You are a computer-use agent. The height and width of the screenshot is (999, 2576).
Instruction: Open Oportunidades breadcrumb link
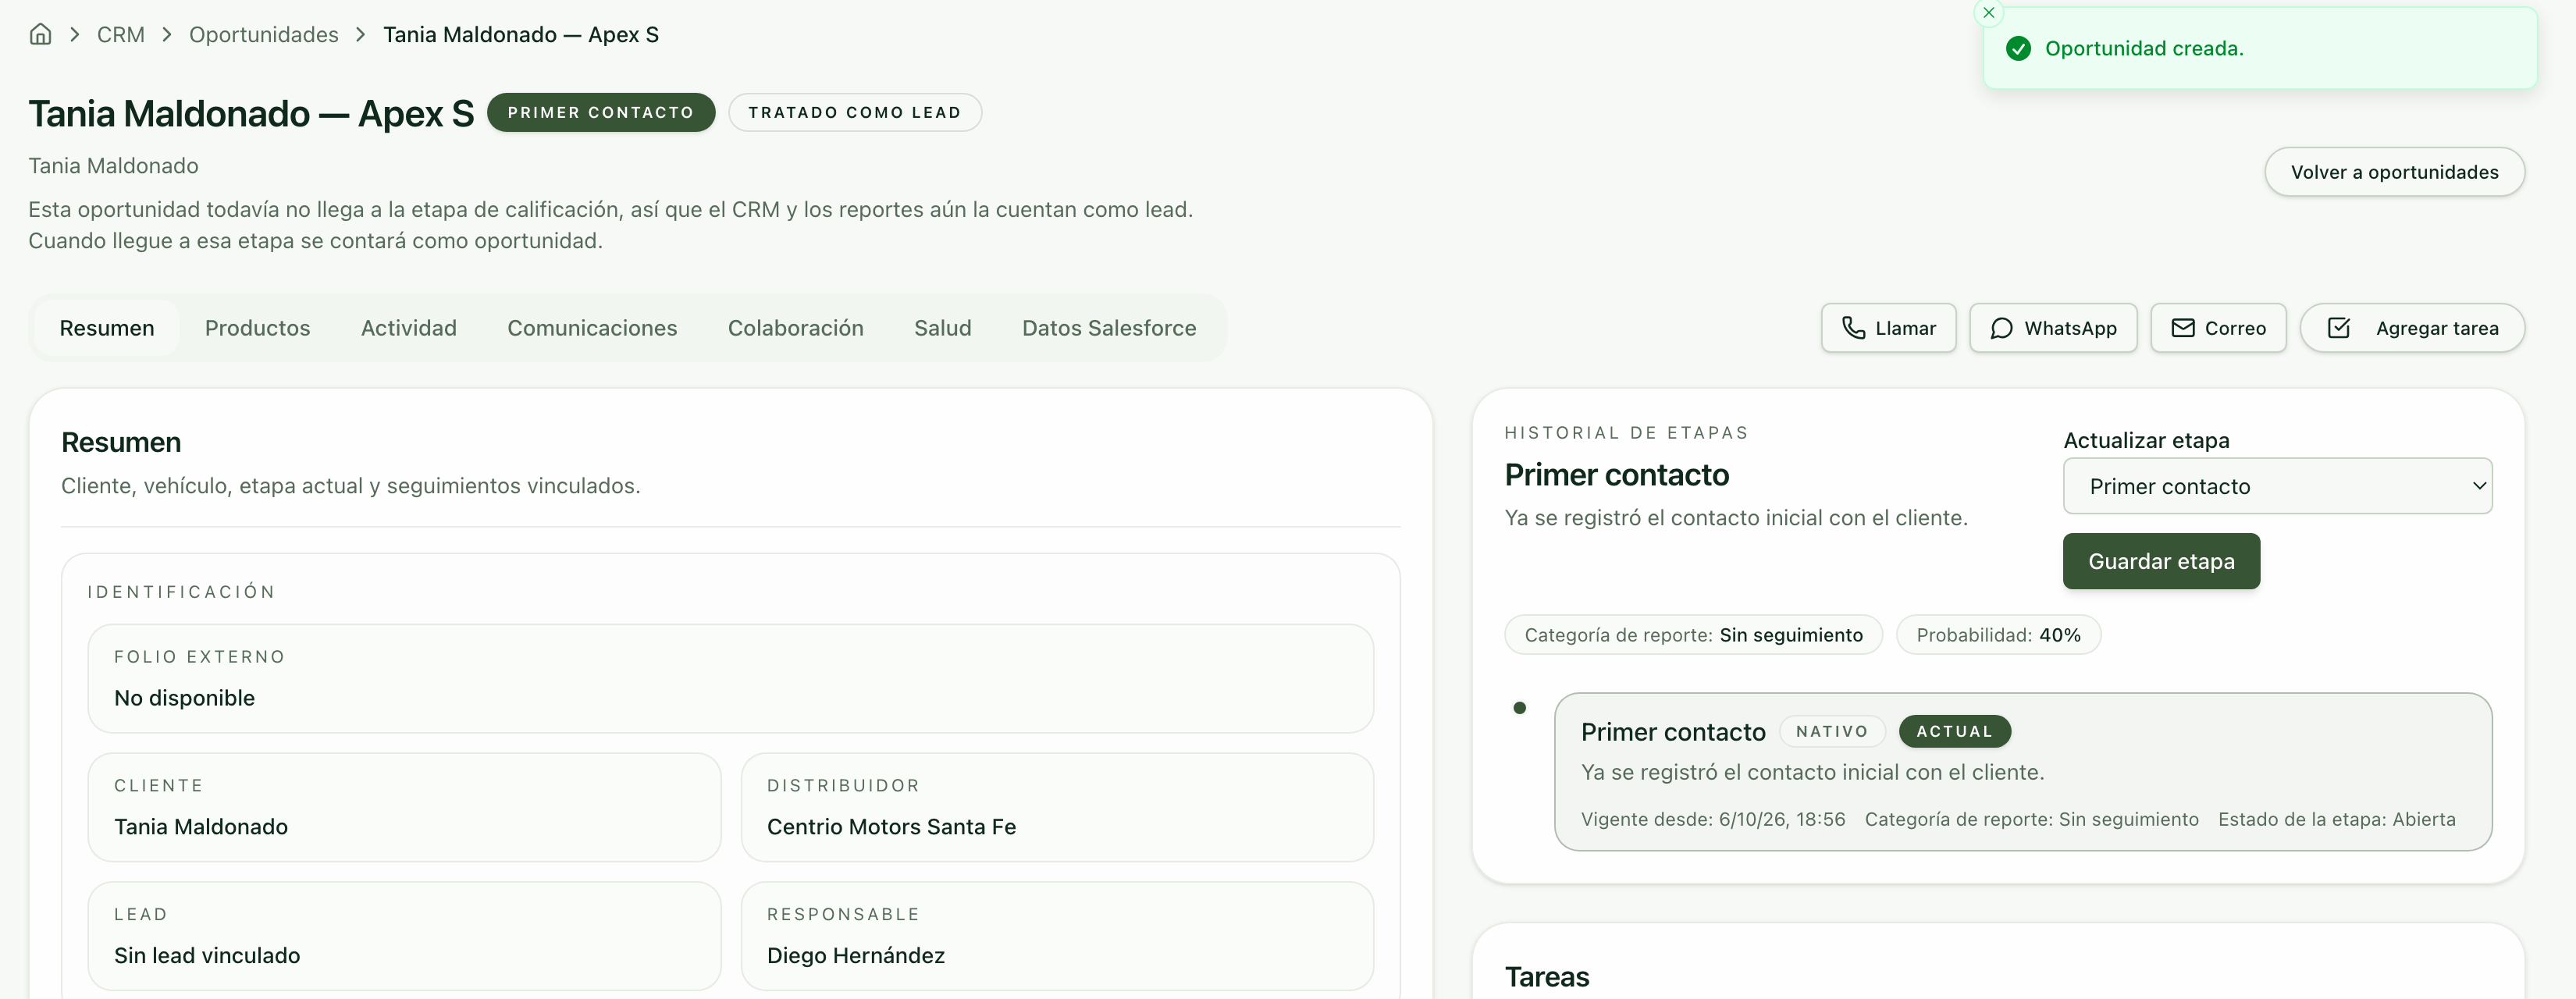[264, 34]
